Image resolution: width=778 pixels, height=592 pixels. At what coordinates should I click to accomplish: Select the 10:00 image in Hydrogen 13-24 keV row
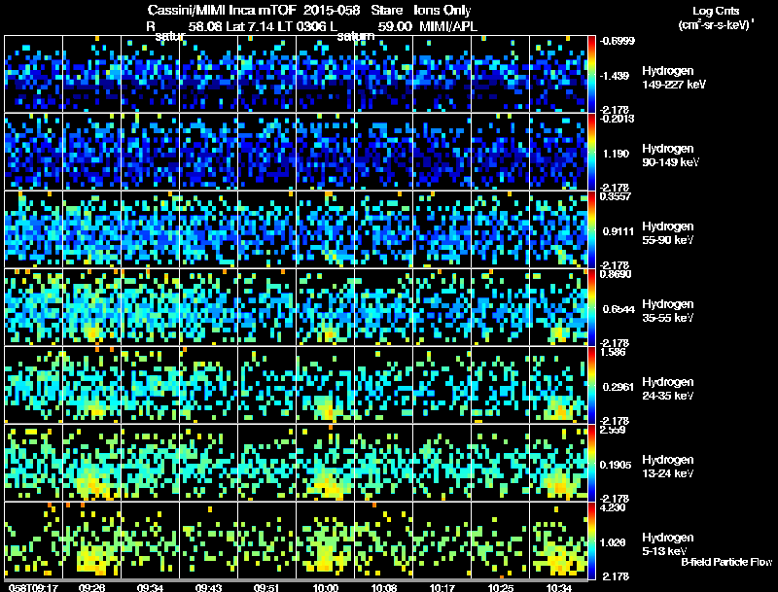pos(326,463)
